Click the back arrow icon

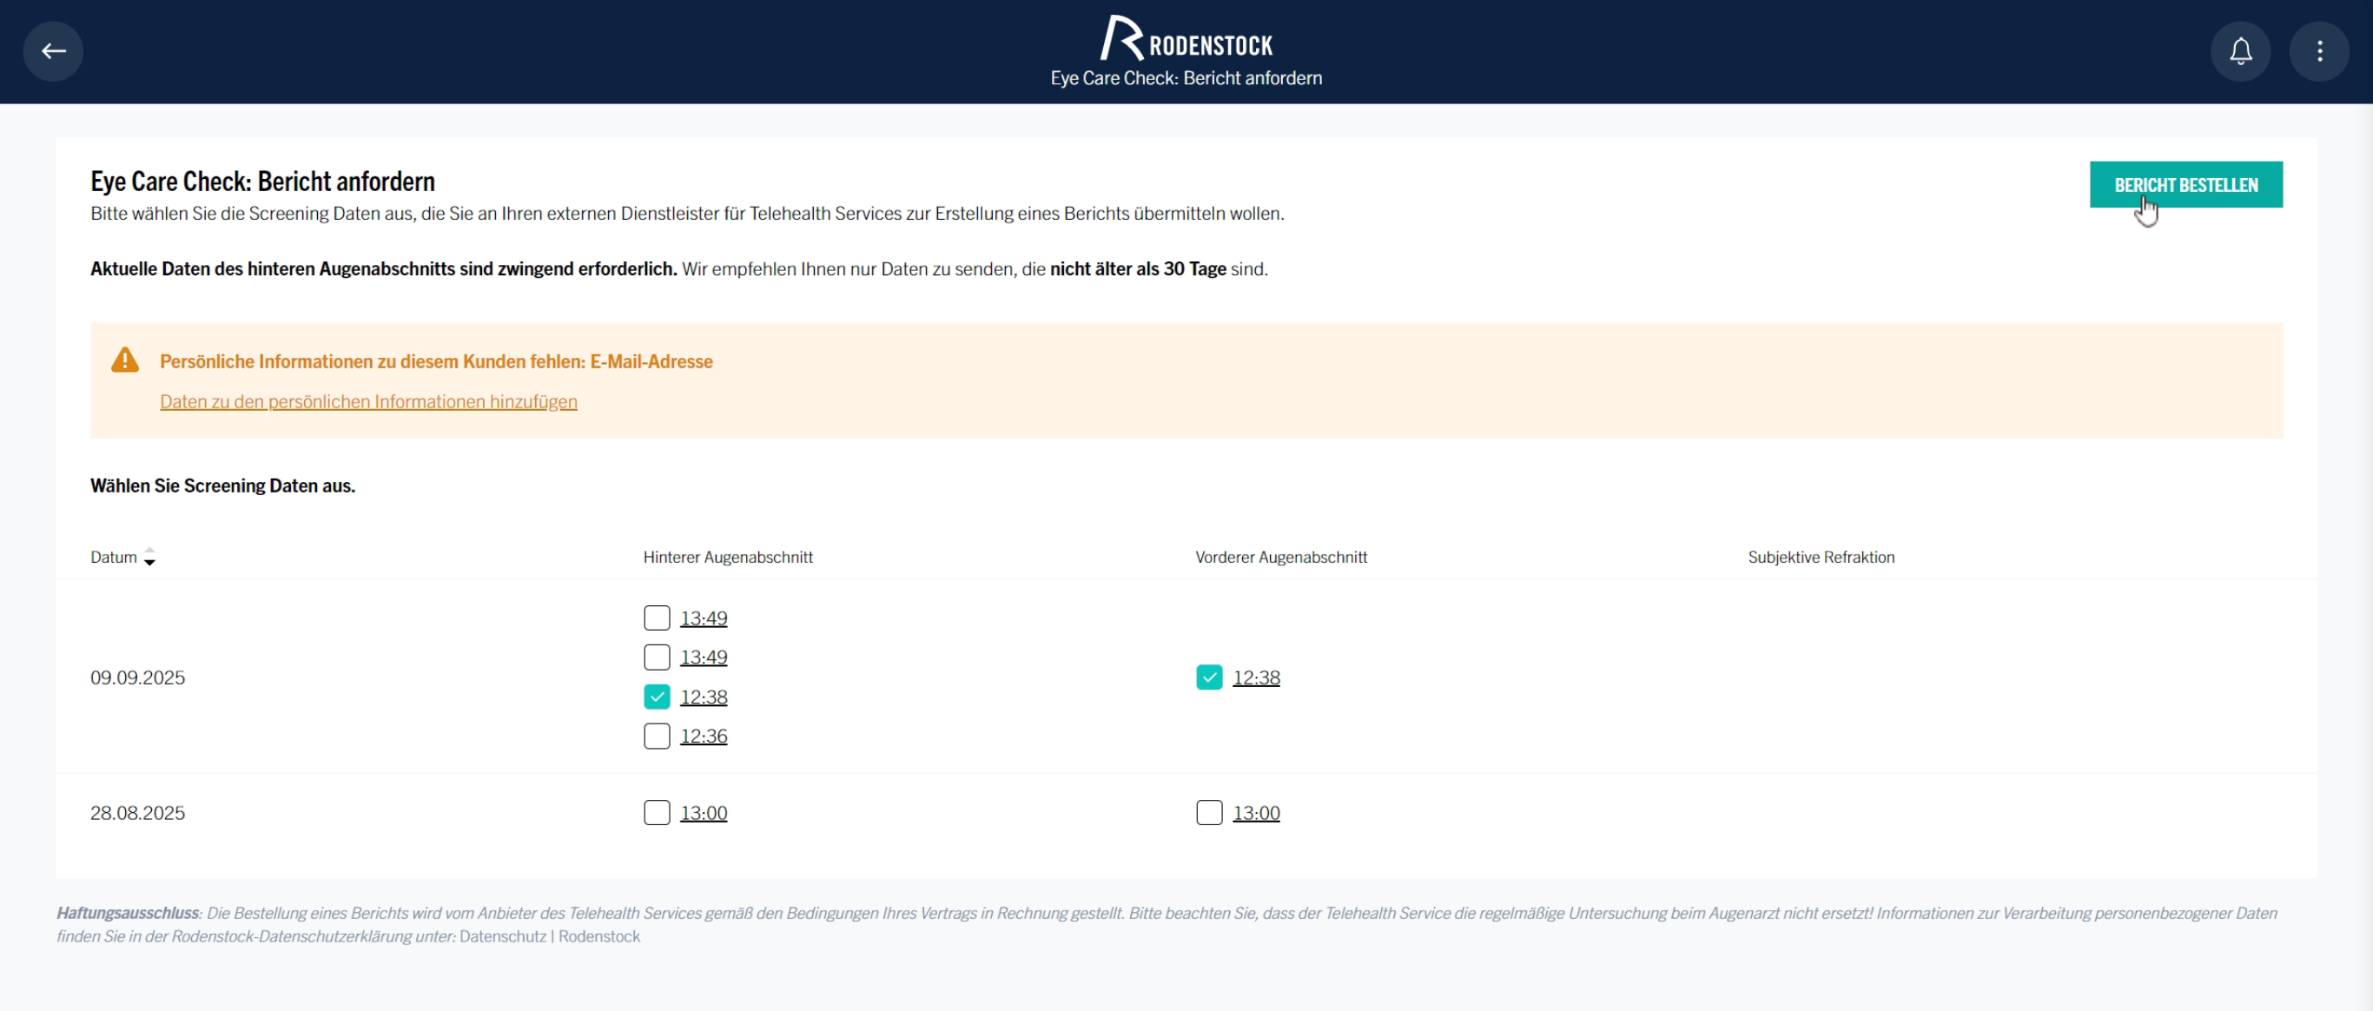(54, 50)
